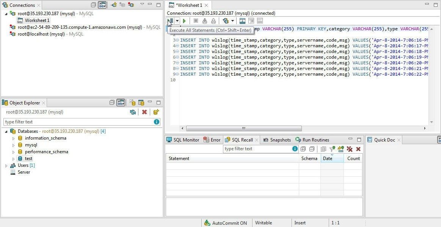
Task: Click the copy statement icon in SQL Recall
Action: [323, 149]
